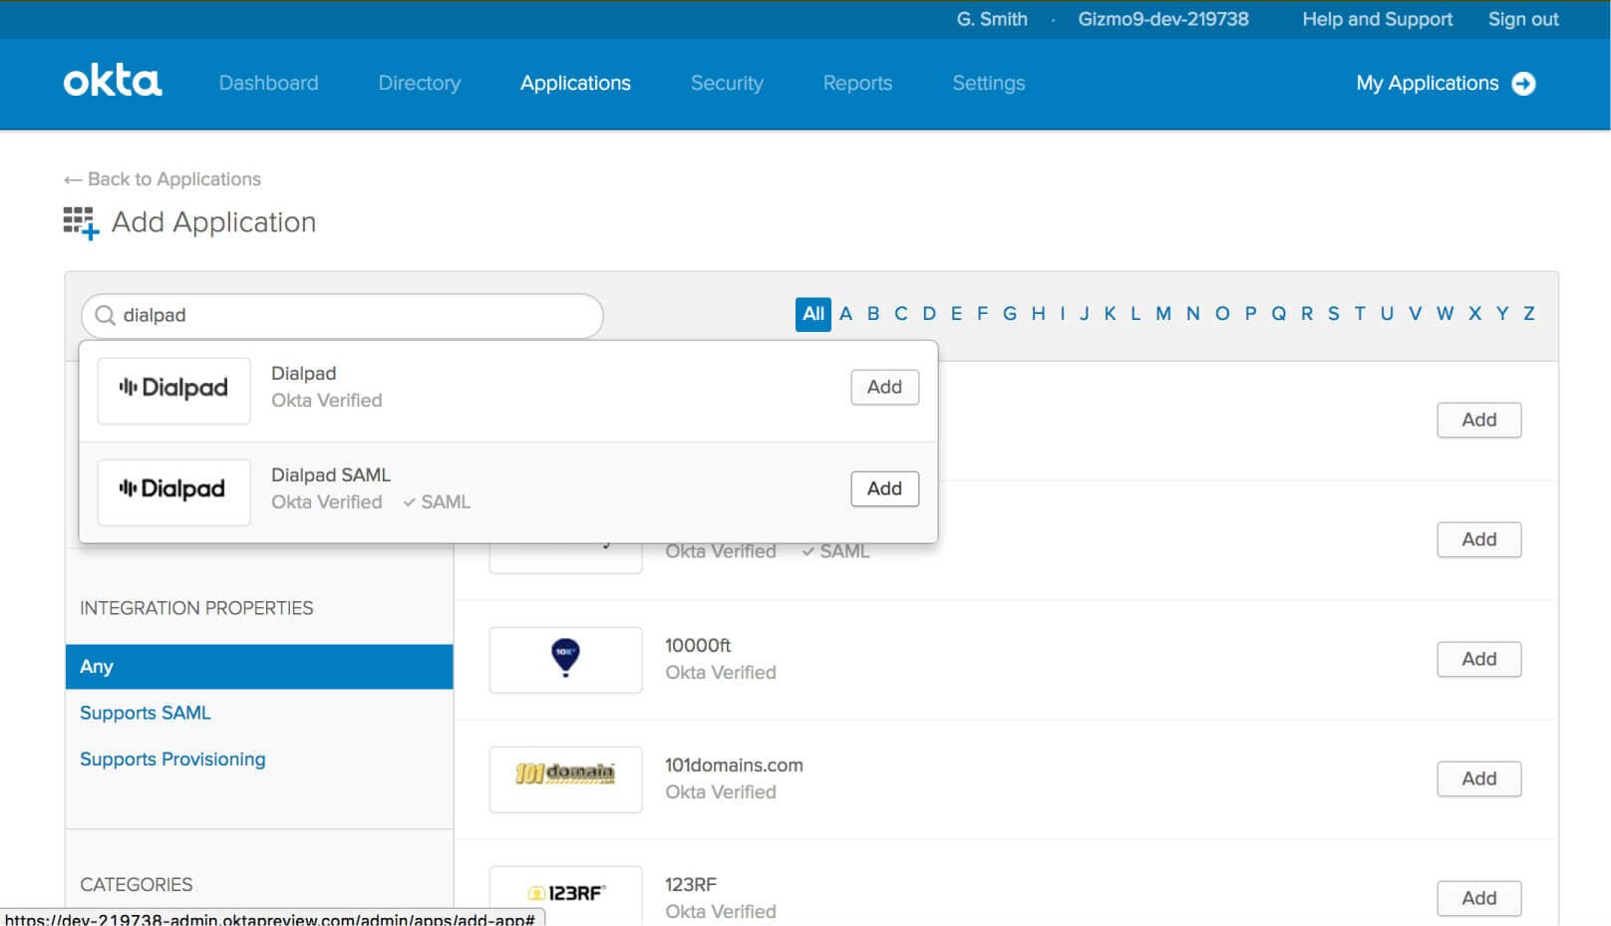The image size is (1611, 926).
Task: Select the Supports SAML filter
Action: 145,713
